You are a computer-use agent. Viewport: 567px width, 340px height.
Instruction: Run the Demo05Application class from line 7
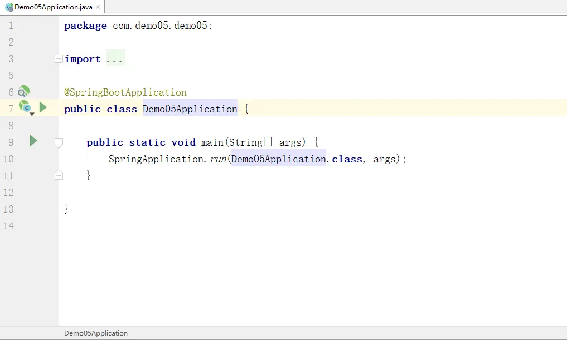(43, 107)
